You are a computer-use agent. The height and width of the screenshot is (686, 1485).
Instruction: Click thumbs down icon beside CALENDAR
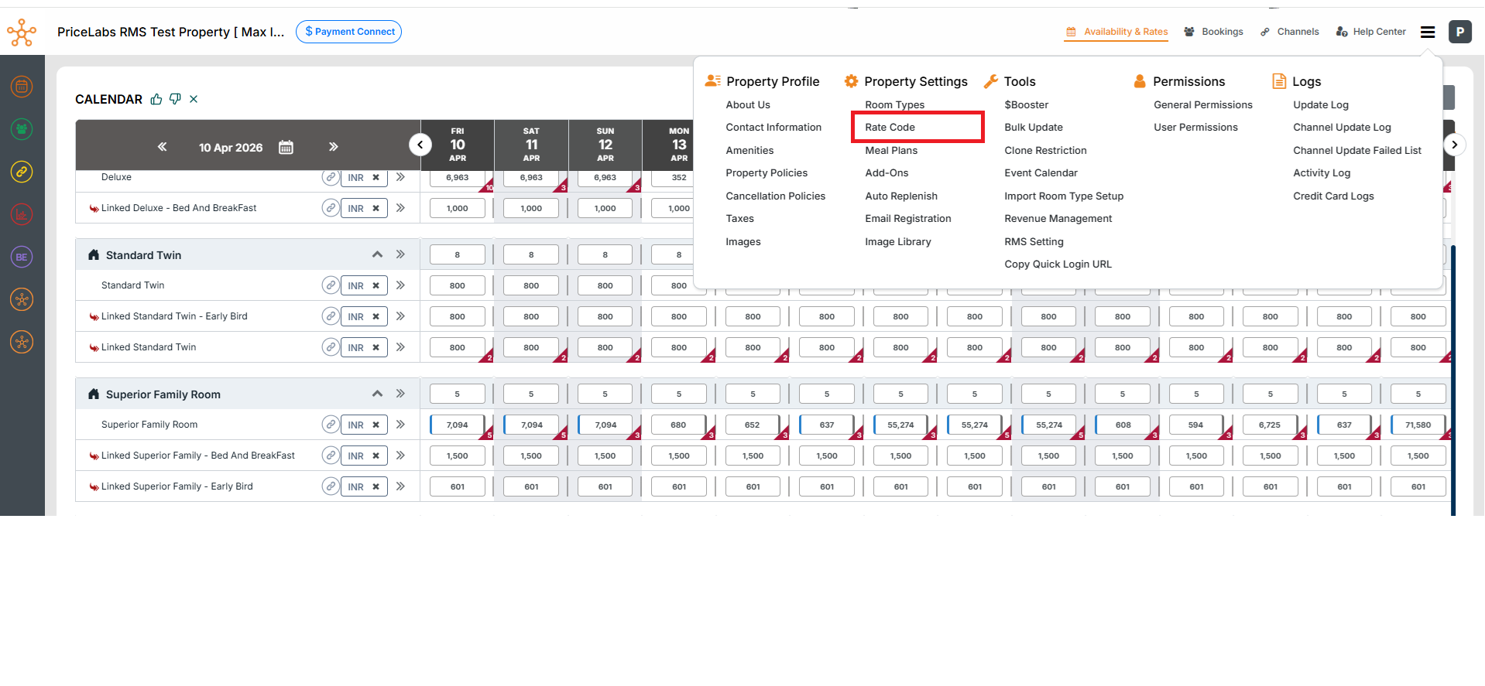(175, 99)
